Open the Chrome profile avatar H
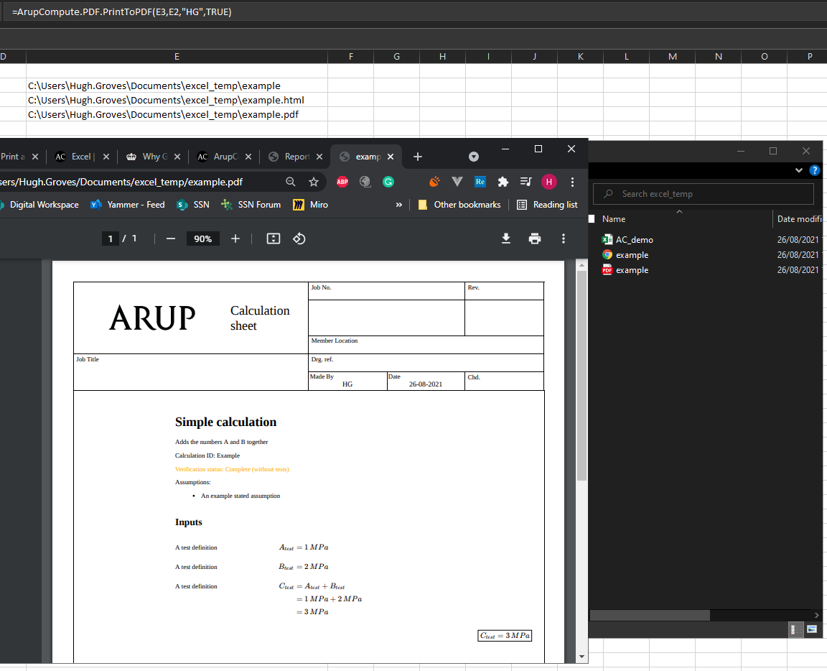Viewport: 827px width, 671px height. click(549, 182)
